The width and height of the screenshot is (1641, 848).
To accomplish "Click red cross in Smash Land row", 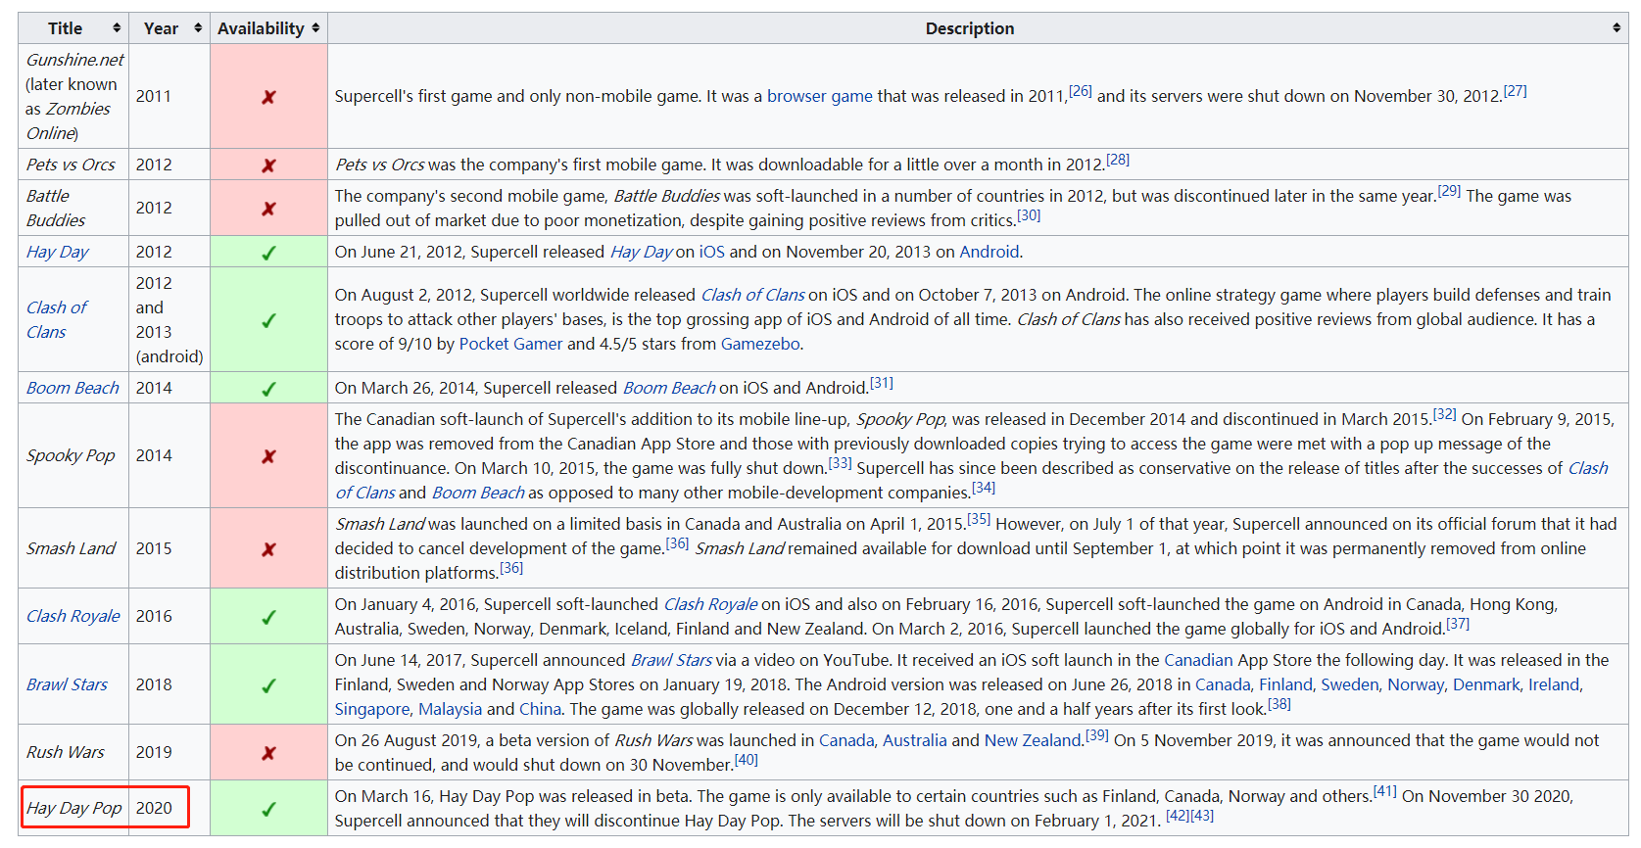I will [268, 549].
